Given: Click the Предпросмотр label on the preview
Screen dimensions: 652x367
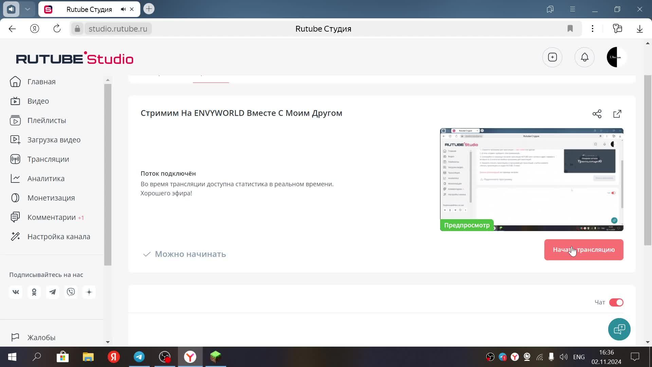Looking at the screenshot, I should coord(467,225).
